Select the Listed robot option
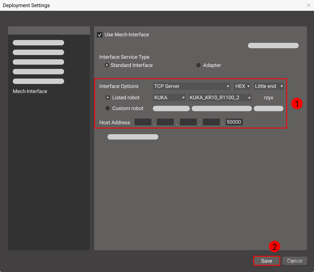 pyautogui.click(x=108, y=98)
